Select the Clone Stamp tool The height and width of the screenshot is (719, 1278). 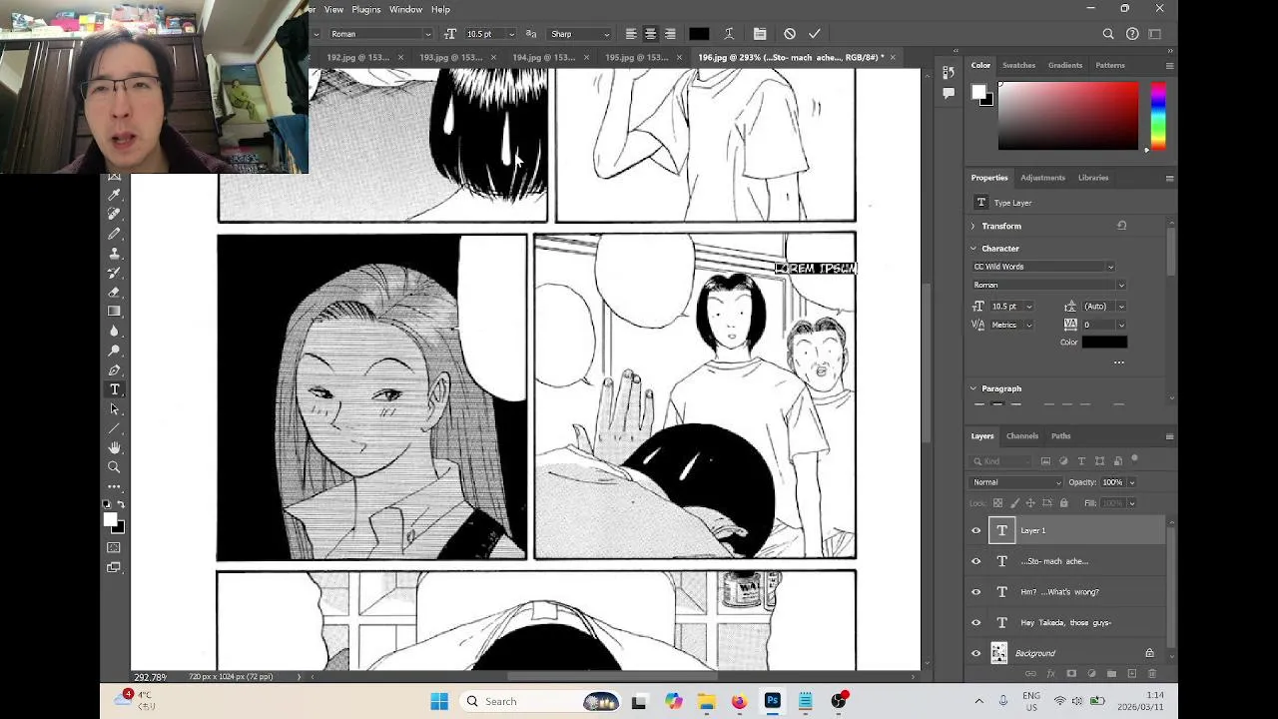pyautogui.click(x=115, y=253)
